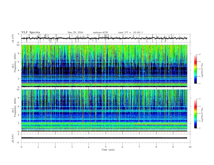Click inside the ch.1 spectrogram panel
The width and height of the screenshot is (214, 165).
[104, 66]
